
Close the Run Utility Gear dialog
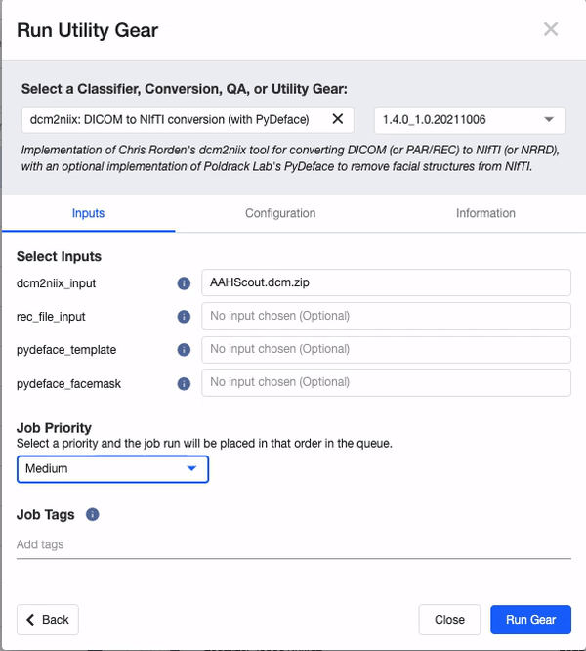click(551, 29)
